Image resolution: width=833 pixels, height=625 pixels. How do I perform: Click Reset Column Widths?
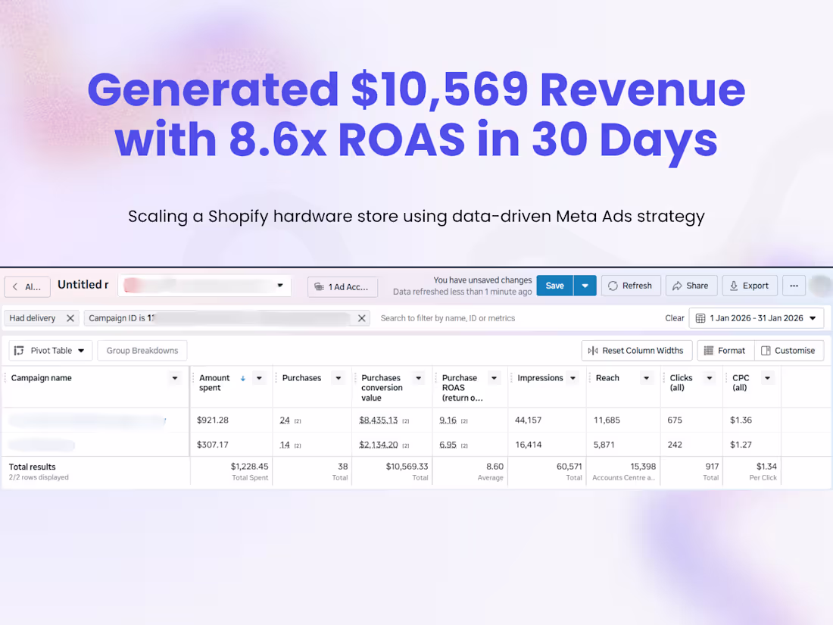636,350
